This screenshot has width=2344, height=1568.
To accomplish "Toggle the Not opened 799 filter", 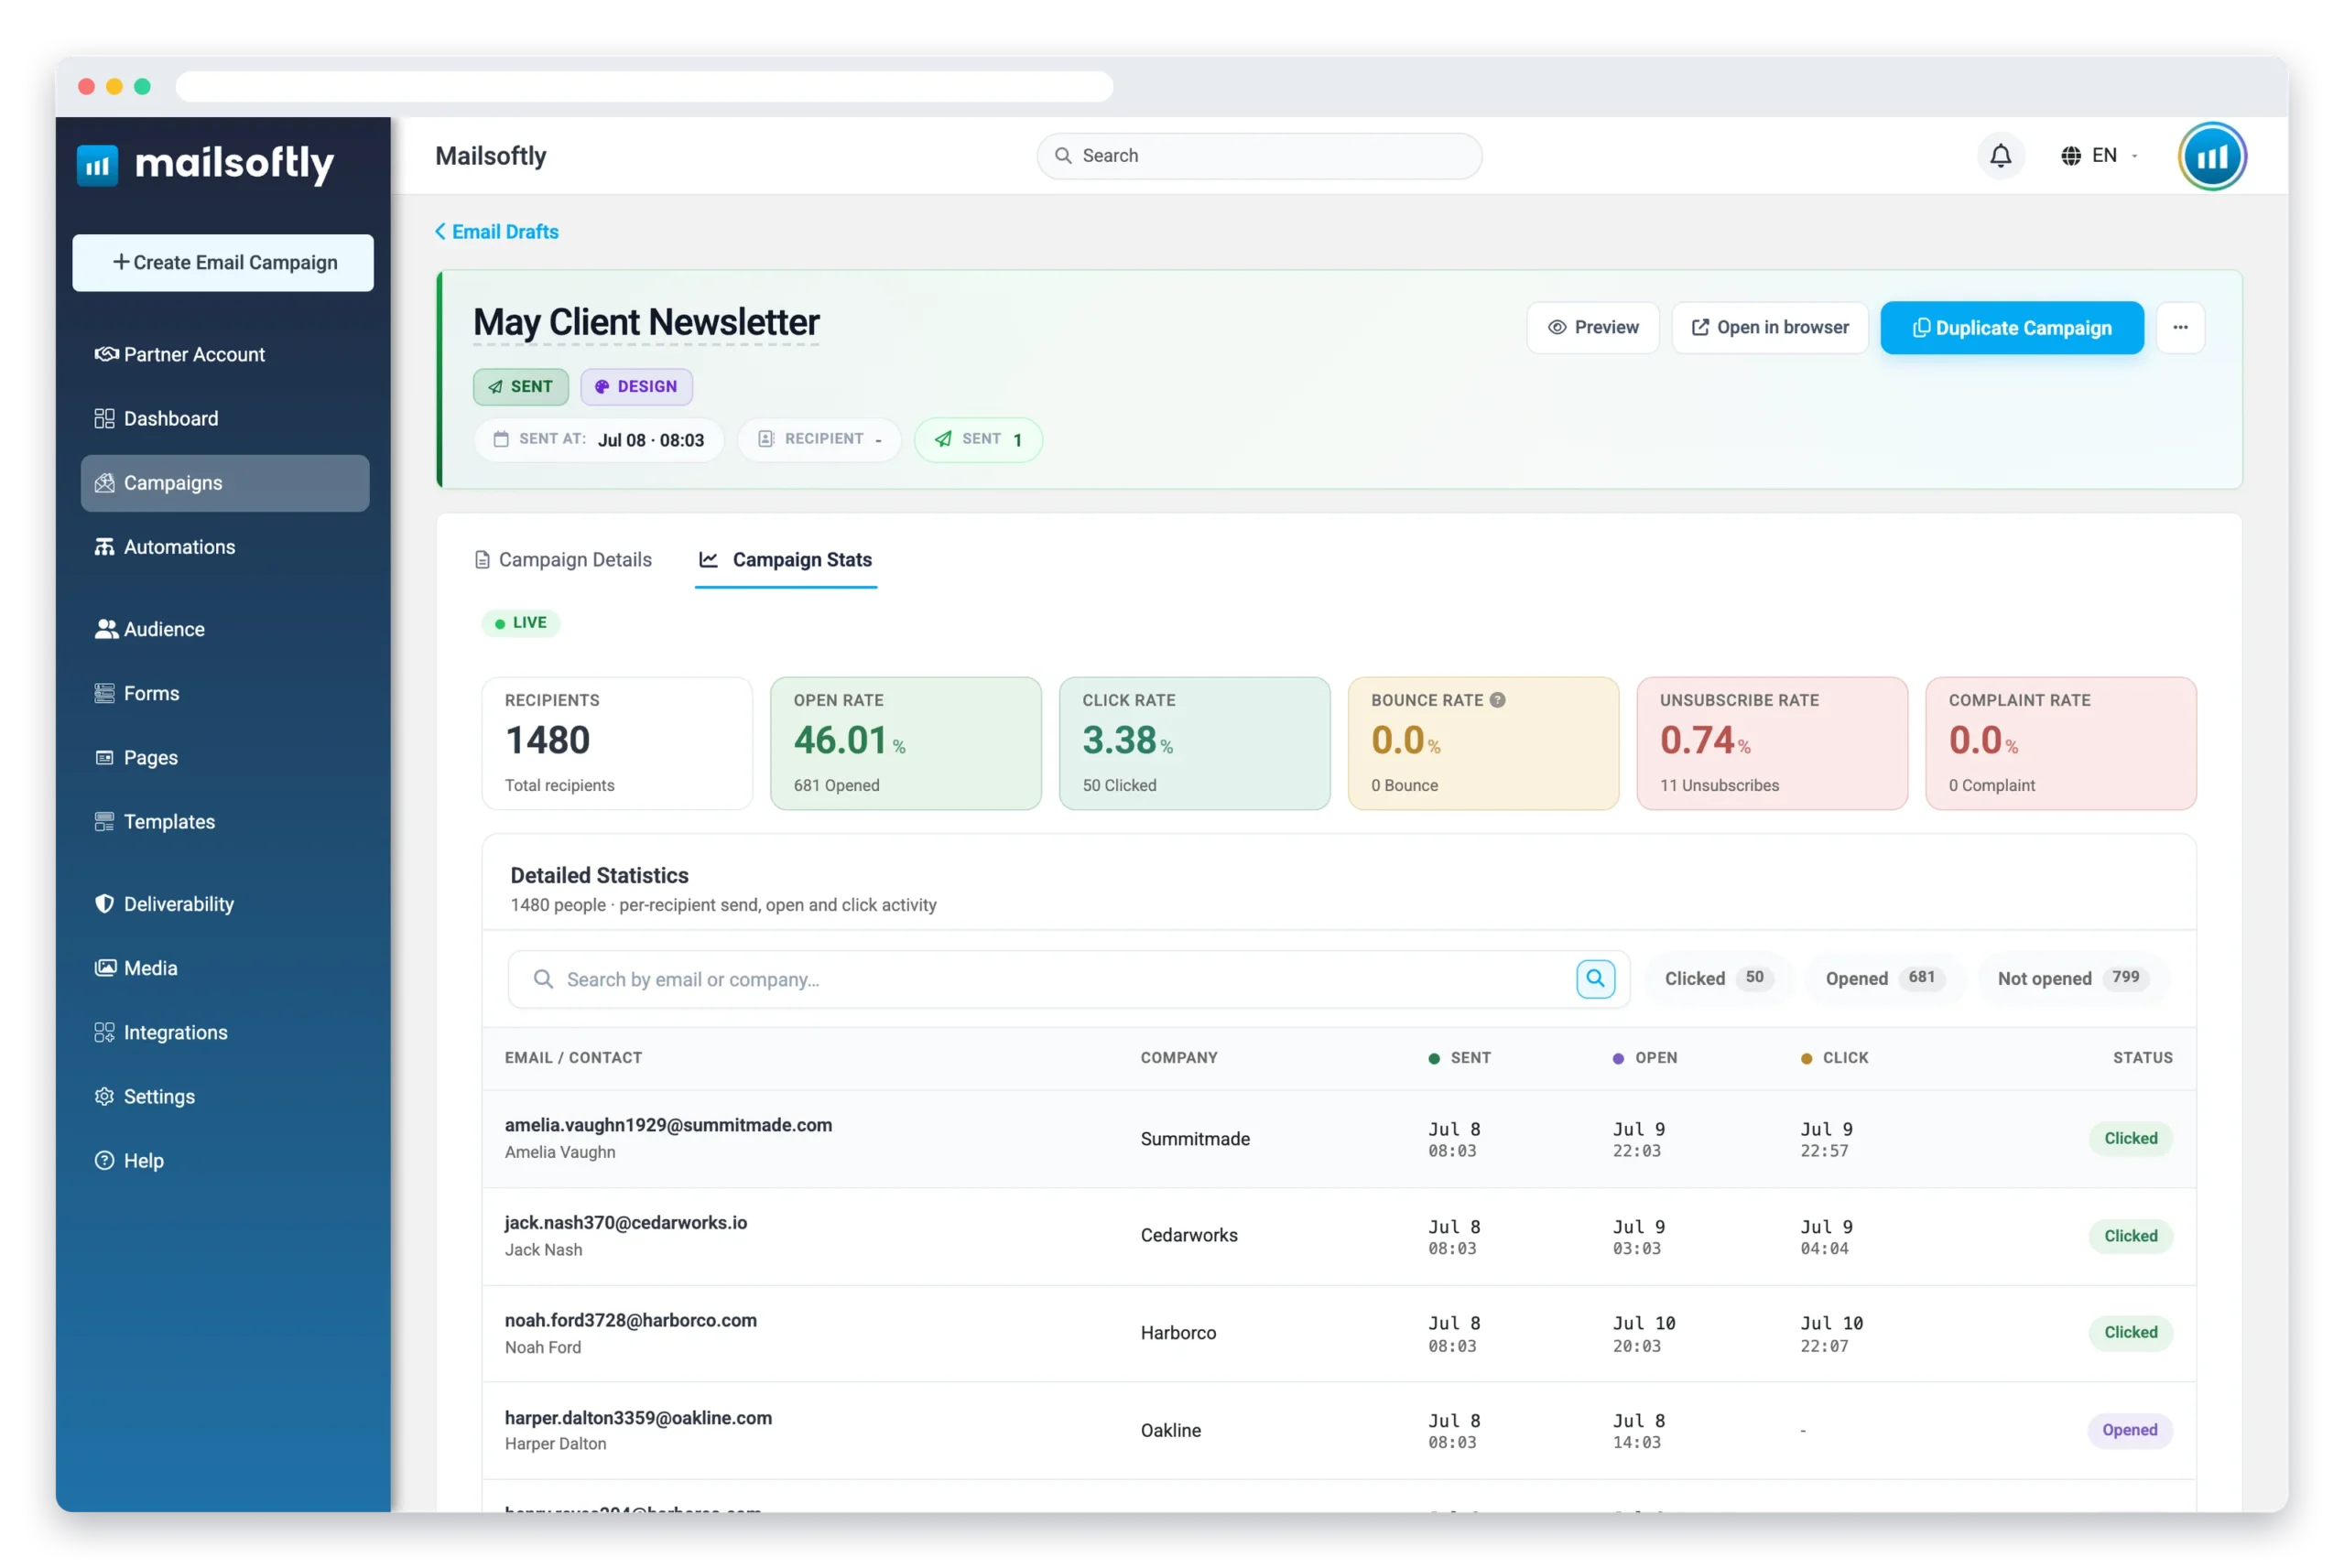I will pyautogui.click(x=2072, y=978).
